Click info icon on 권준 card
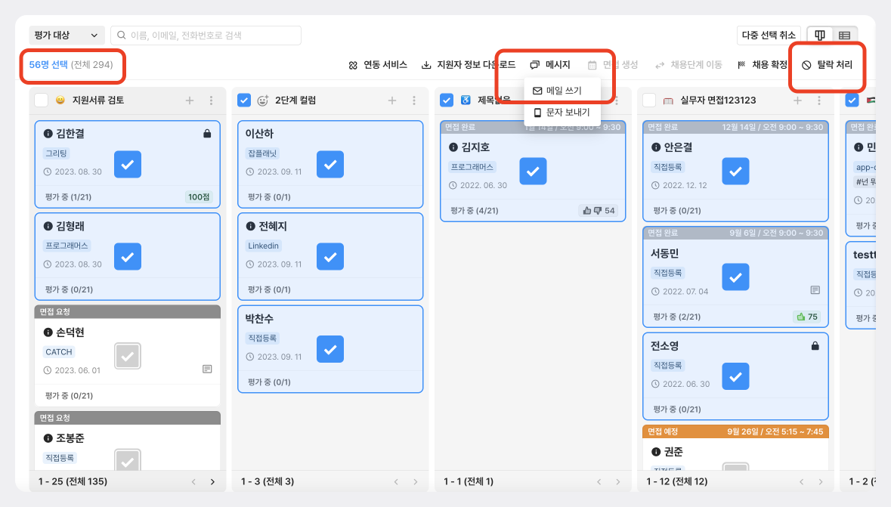The height and width of the screenshot is (507, 891). pyautogui.click(x=656, y=452)
